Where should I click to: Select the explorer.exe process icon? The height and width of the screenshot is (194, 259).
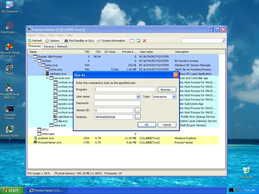(x=35, y=138)
